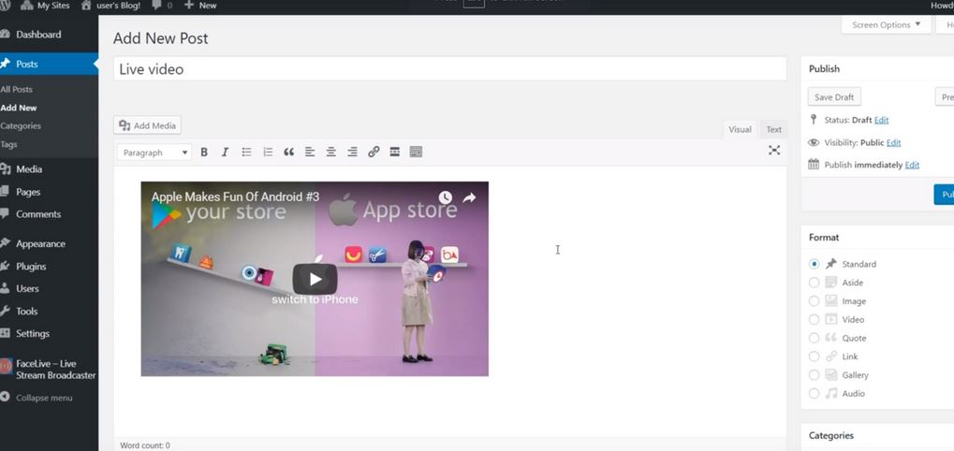954x451 pixels.
Task: Insert Read More tag icon
Action: (395, 152)
